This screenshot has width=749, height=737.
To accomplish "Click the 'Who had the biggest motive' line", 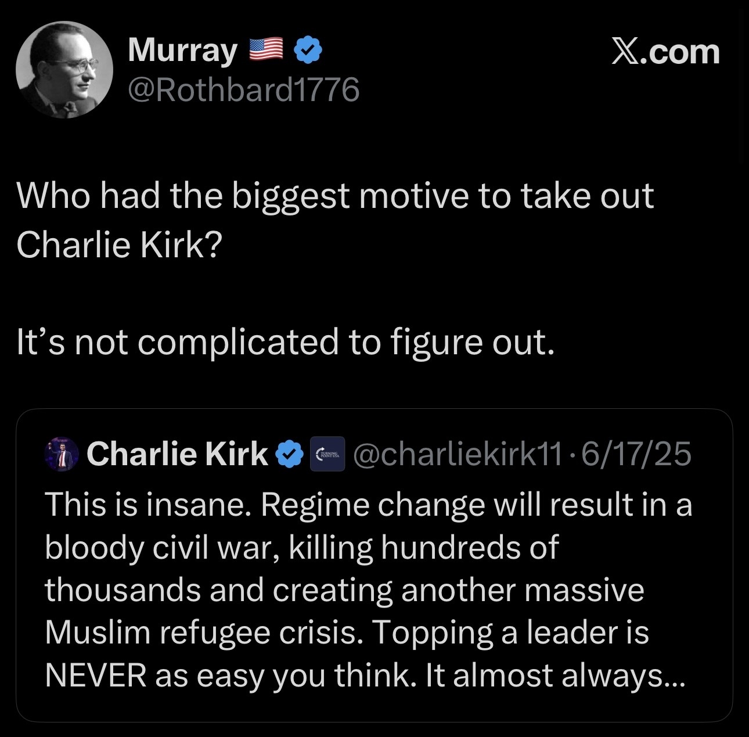I will click(335, 195).
